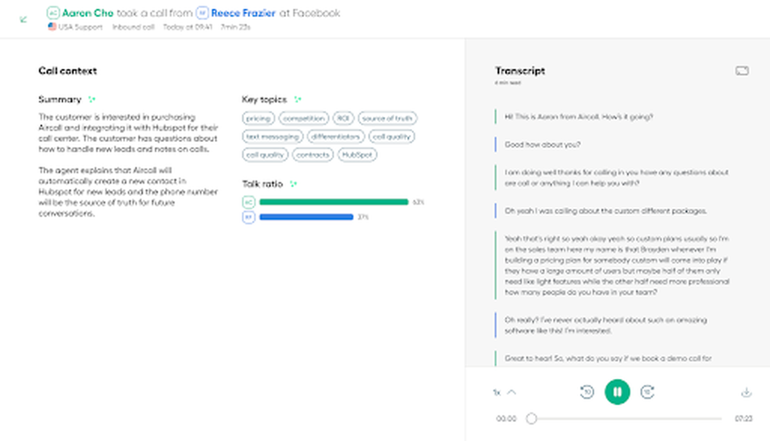770x441 pixels.
Task: Click the AC avatar in Talk ratio
Action: tap(248, 202)
